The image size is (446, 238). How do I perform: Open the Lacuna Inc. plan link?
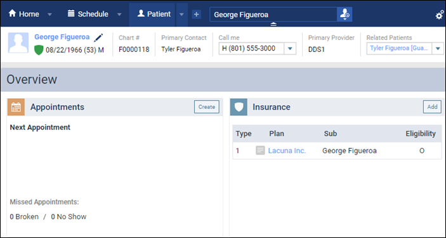(287, 151)
